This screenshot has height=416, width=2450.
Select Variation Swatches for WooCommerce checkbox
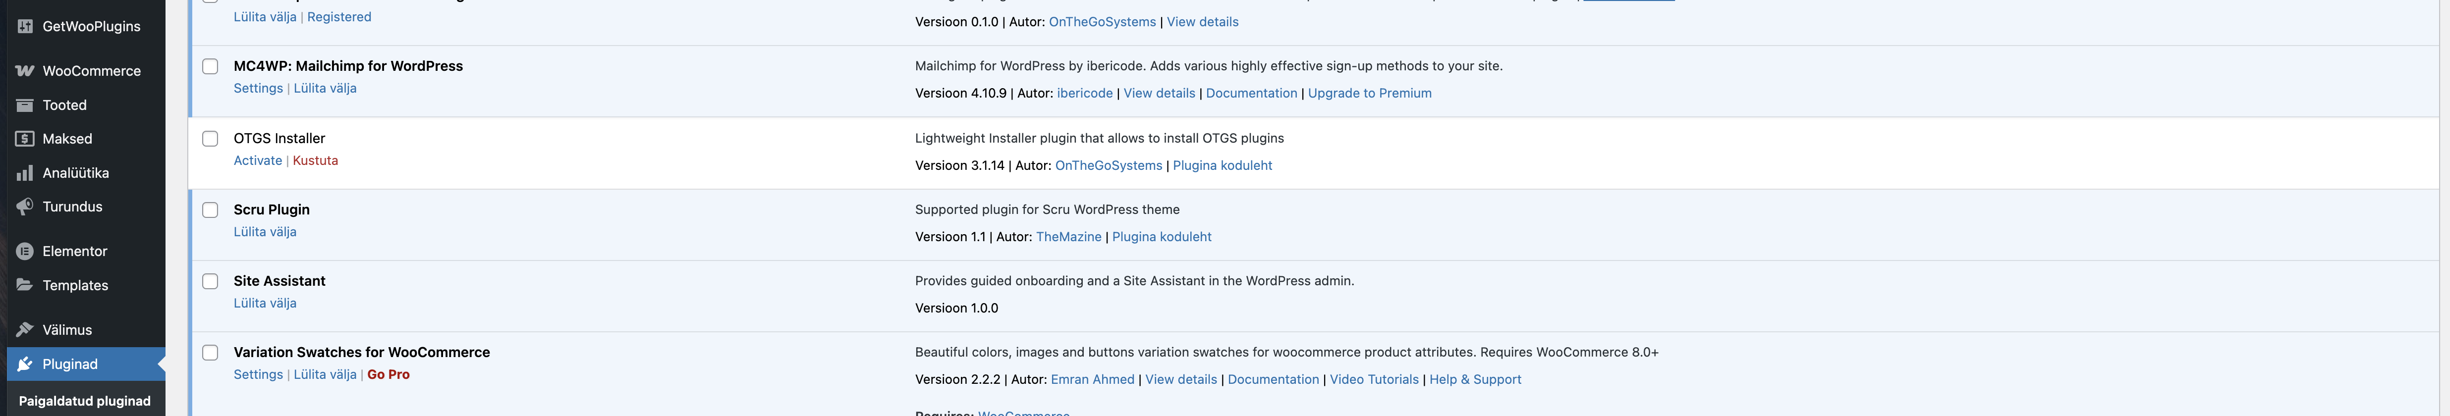click(x=210, y=353)
